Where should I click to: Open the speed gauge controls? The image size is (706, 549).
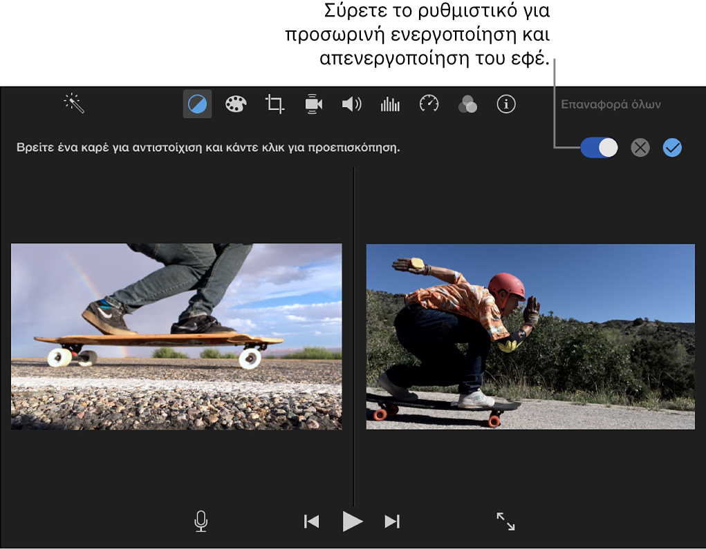click(x=429, y=104)
